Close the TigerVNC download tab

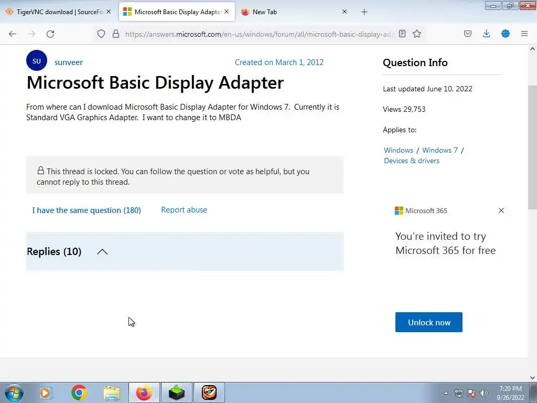(109, 12)
